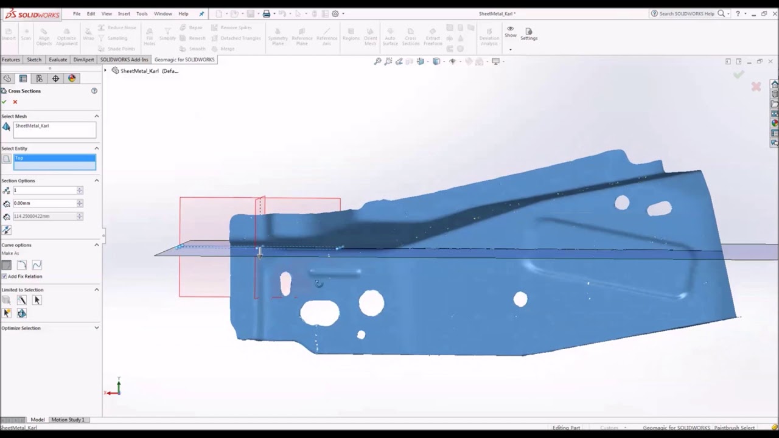This screenshot has height=438, width=779.
Task: Open the ConfigurationManager tab icon
Action: (x=39, y=78)
